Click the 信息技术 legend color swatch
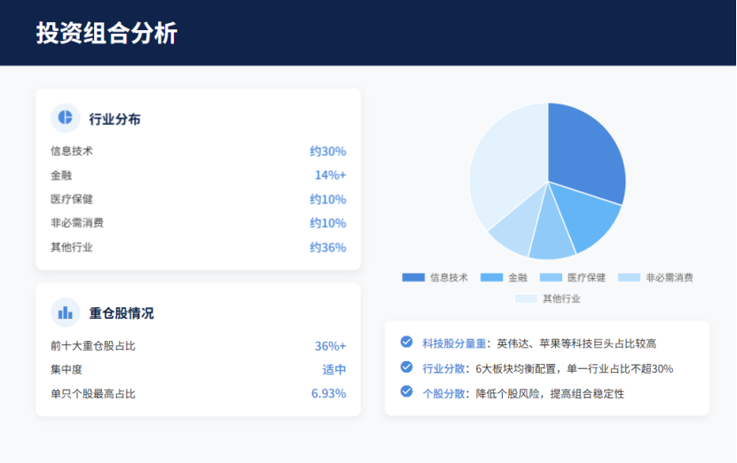Screen dimensions: 737x463 click(413, 277)
